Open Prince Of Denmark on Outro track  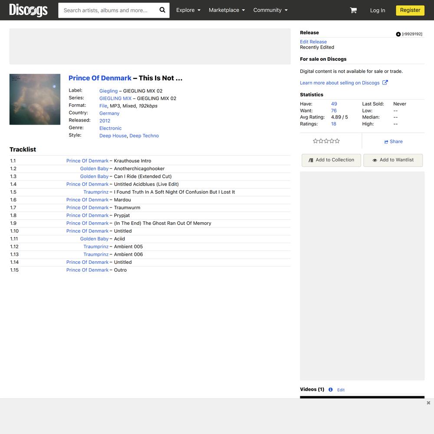point(88,270)
